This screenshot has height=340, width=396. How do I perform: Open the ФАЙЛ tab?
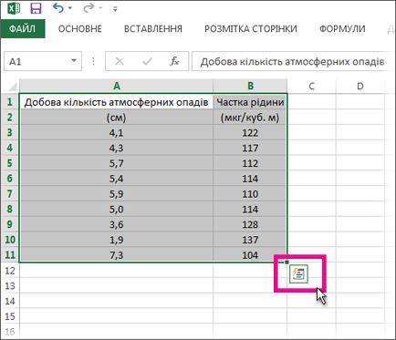[23, 29]
